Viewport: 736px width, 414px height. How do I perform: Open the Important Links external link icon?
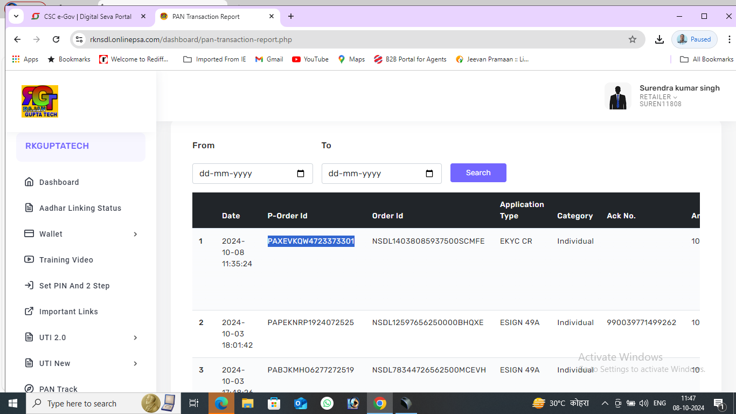[29, 312]
